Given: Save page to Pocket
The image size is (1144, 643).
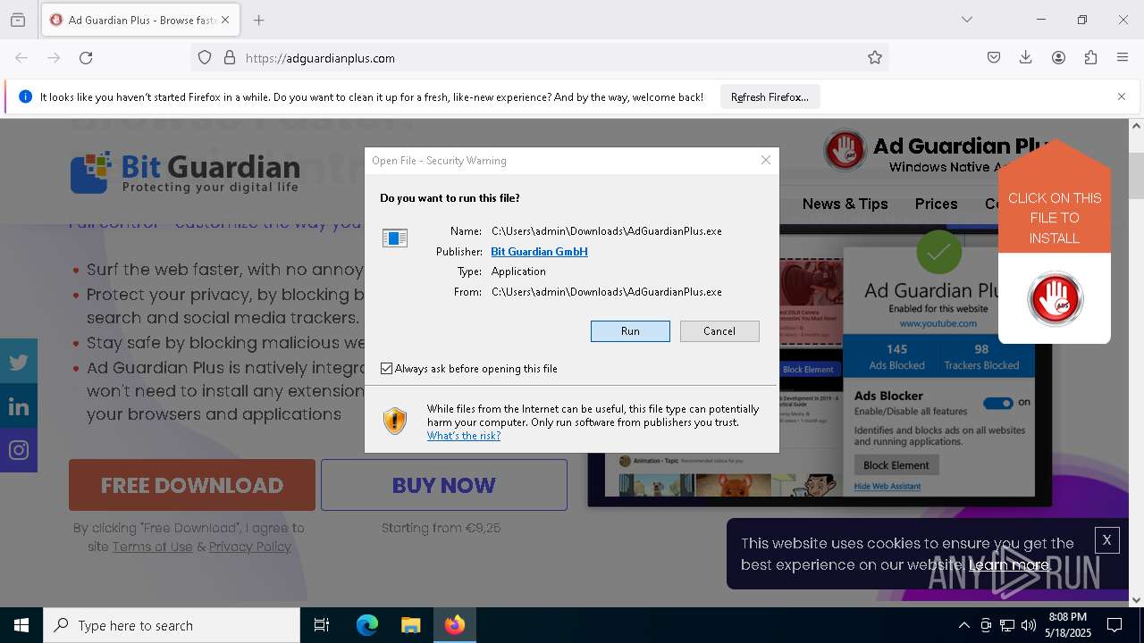Looking at the screenshot, I should 994,58.
